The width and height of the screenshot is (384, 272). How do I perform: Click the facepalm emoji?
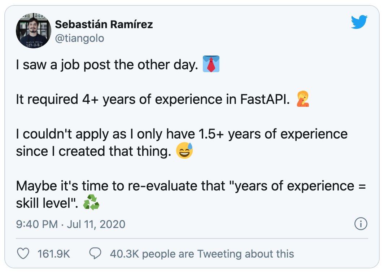click(303, 99)
